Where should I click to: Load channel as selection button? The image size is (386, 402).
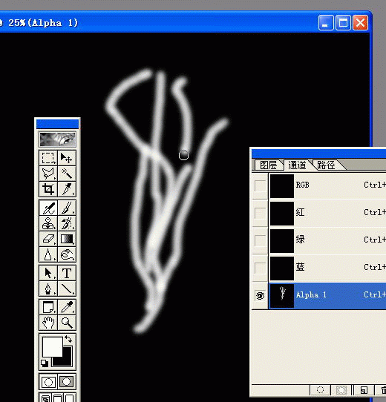[x=320, y=390]
